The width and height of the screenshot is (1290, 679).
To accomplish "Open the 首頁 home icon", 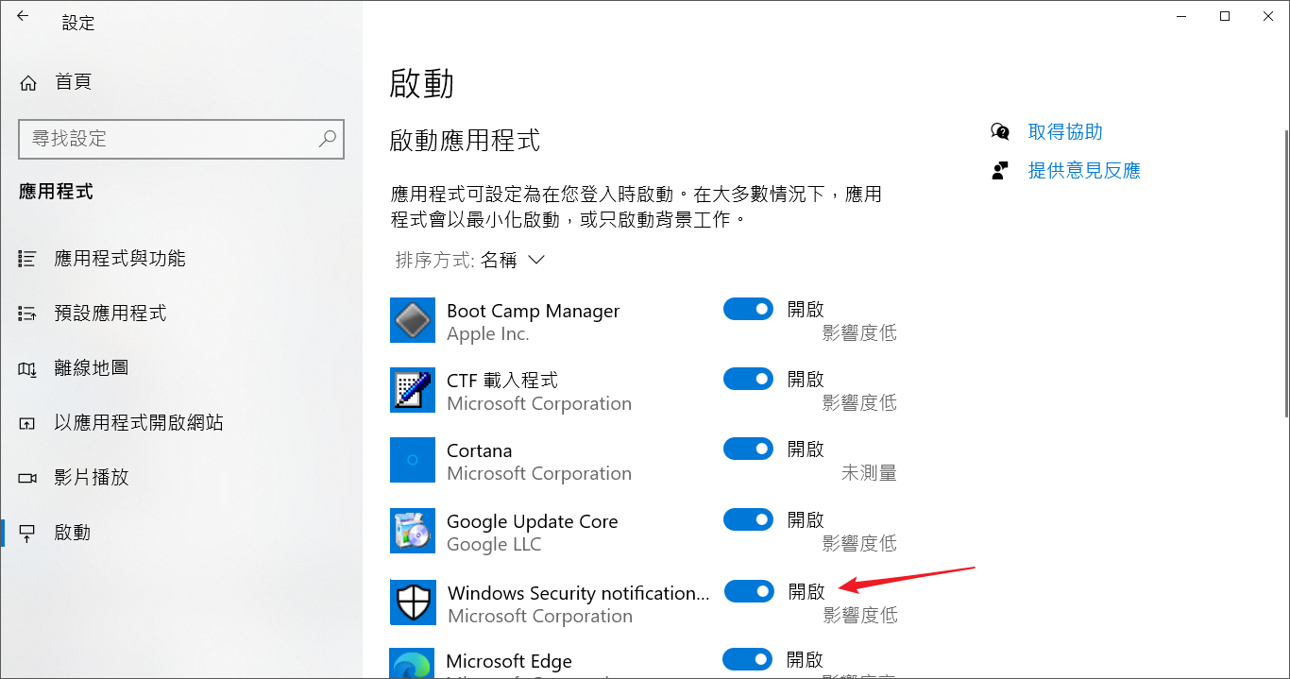I will (28, 83).
